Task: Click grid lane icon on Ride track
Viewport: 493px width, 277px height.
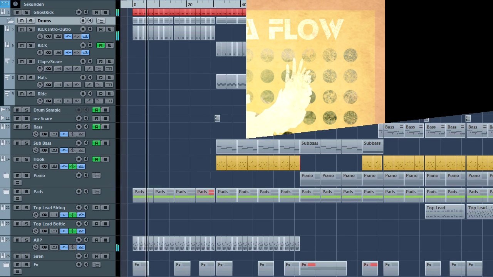Action: click(x=109, y=101)
